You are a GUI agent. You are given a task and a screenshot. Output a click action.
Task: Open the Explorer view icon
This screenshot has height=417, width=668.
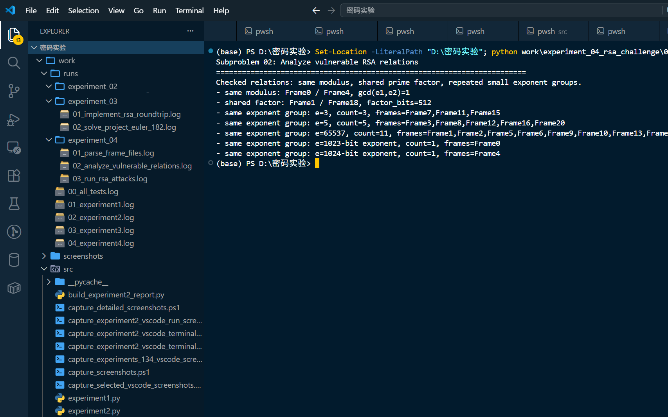click(x=14, y=35)
